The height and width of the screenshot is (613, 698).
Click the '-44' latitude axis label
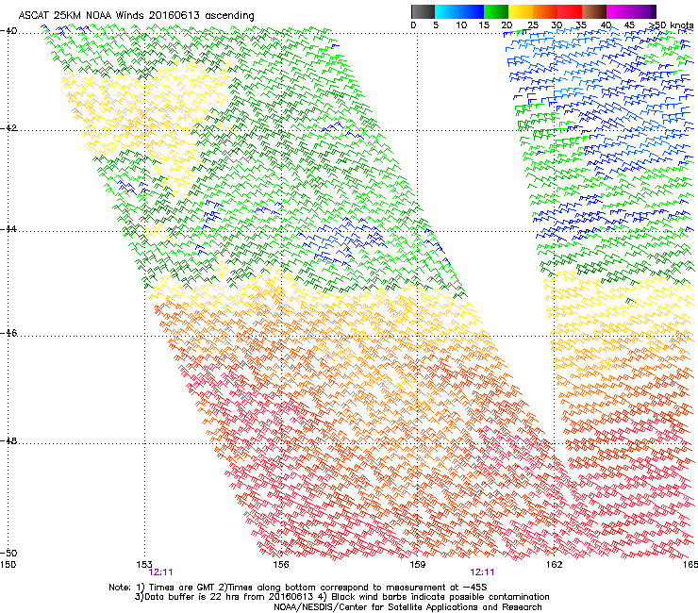[8, 229]
